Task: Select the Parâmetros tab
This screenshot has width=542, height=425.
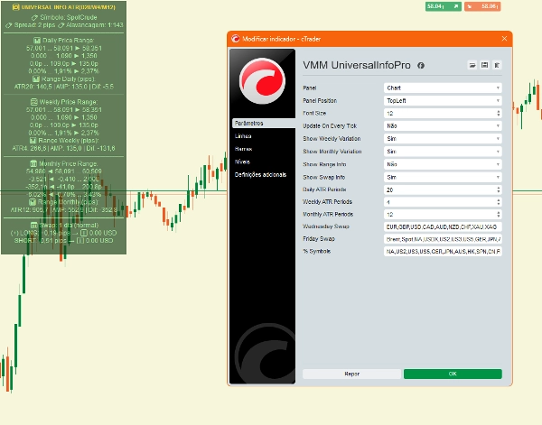Action: point(264,124)
